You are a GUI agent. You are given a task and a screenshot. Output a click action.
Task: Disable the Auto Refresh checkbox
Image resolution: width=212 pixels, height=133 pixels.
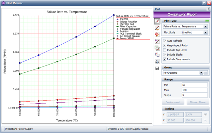tap(165, 40)
